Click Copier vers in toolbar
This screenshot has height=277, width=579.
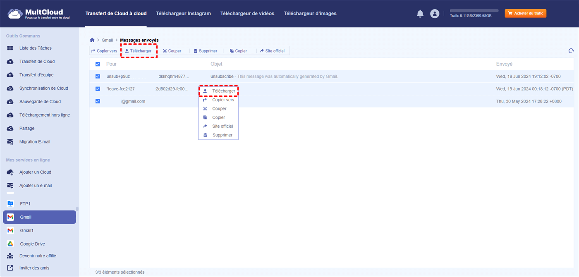tap(104, 51)
